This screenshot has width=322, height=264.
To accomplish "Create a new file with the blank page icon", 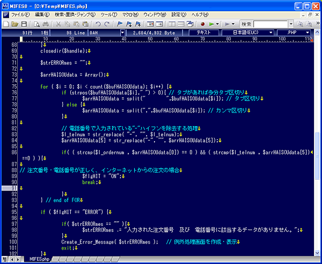I will coord(6,24).
